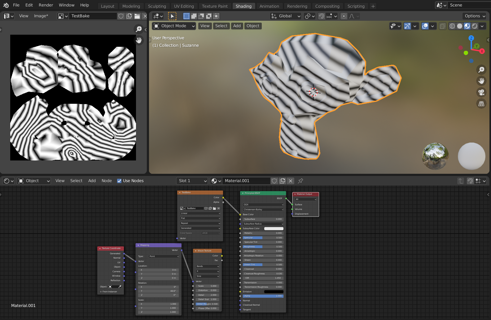
Task: Open the Sine wave profile dropdown
Action: coord(208,276)
